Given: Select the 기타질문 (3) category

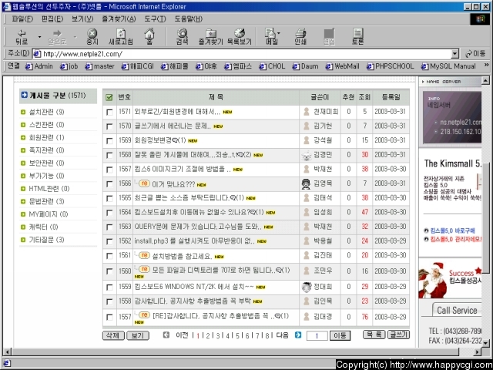Looking at the screenshot, I should (46, 240).
